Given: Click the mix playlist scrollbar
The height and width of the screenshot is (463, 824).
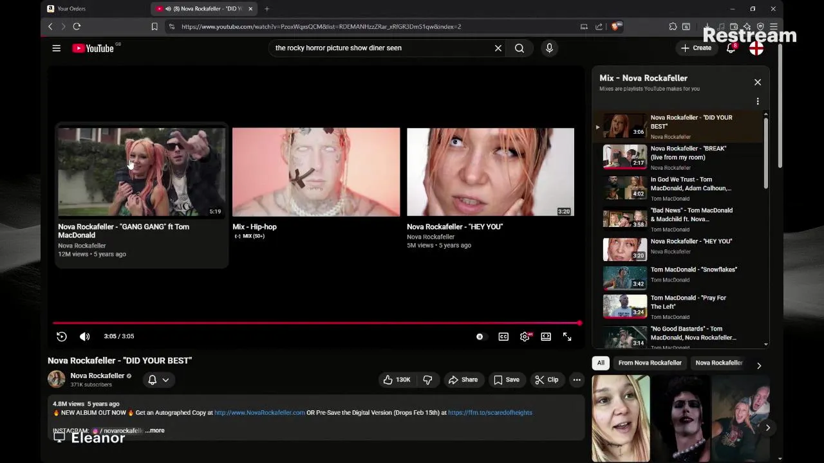Looking at the screenshot, I should 766,153.
